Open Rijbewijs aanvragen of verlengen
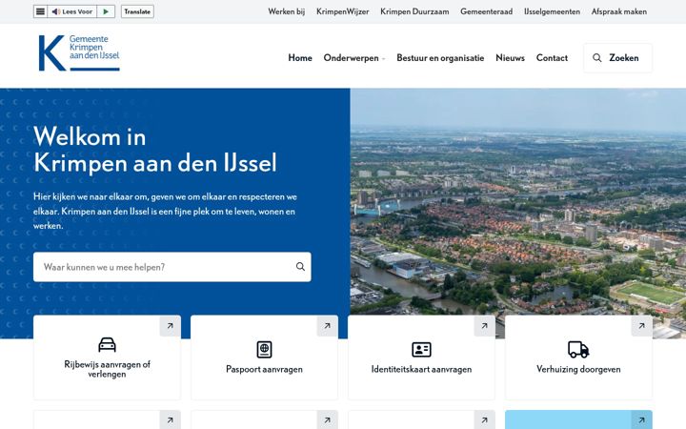This screenshot has width=686, height=429. point(107,369)
